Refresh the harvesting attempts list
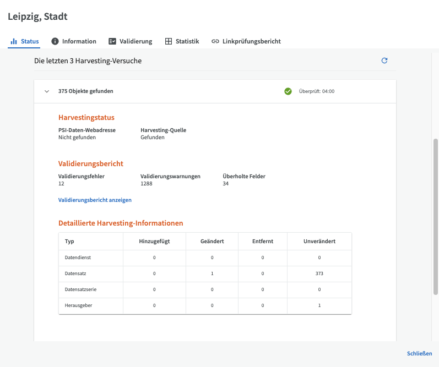This screenshot has height=367, width=439. [x=384, y=61]
